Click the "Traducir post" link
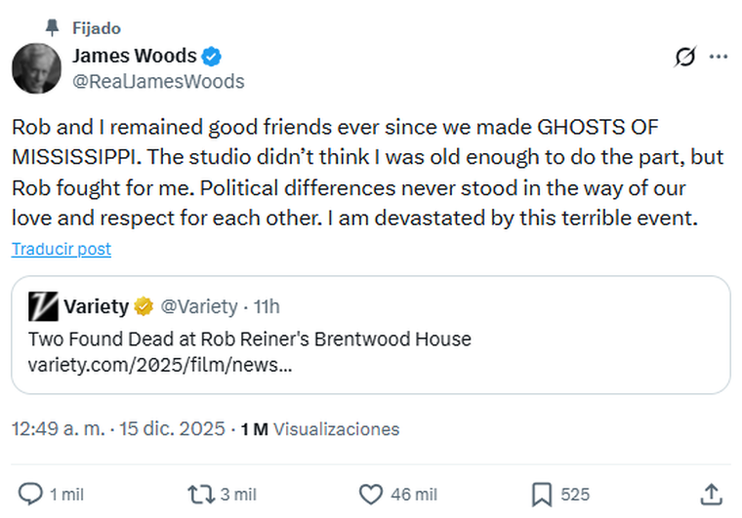The height and width of the screenshot is (518, 742). coord(62,250)
